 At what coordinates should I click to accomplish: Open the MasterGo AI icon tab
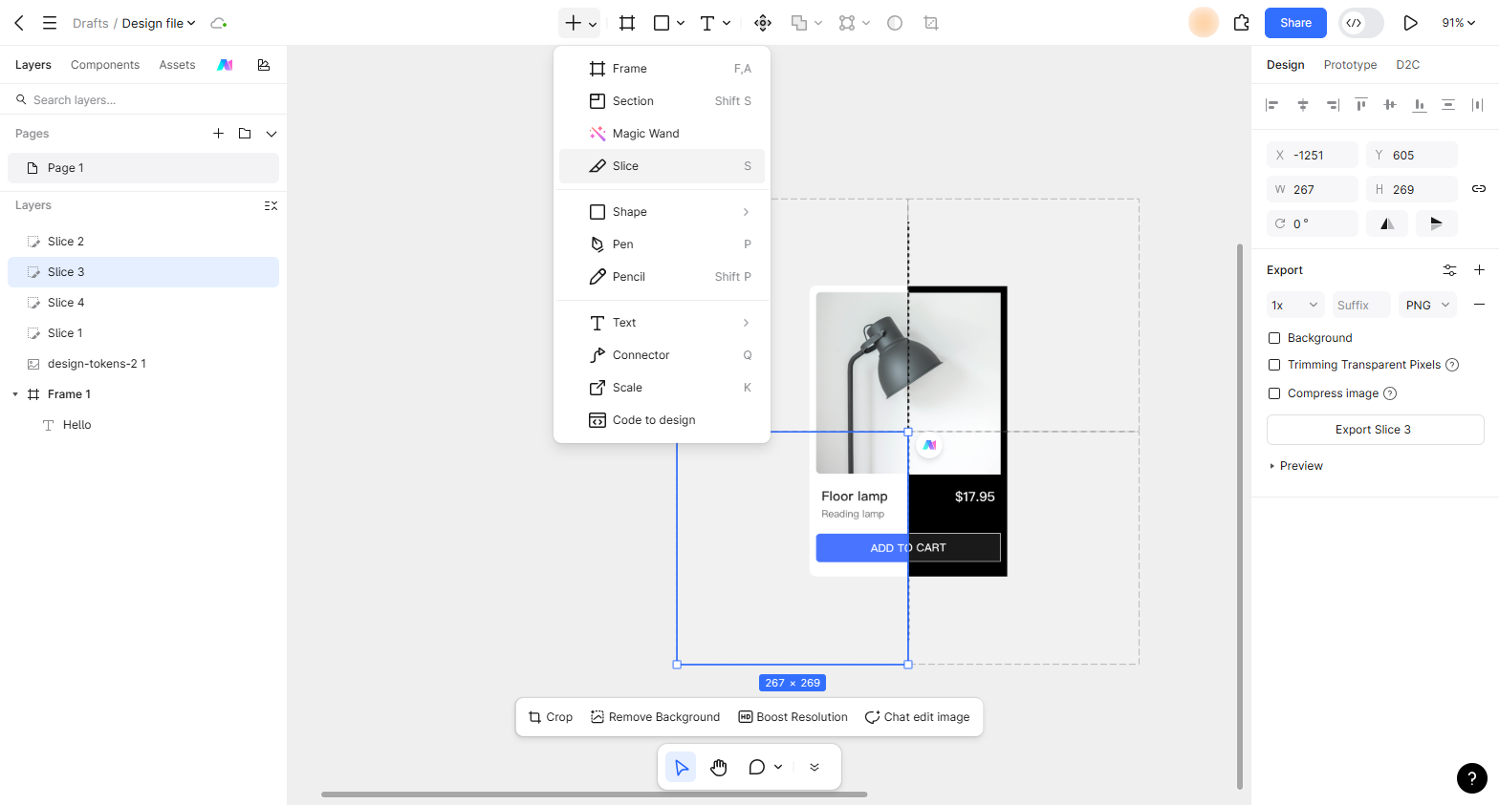coord(225,65)
